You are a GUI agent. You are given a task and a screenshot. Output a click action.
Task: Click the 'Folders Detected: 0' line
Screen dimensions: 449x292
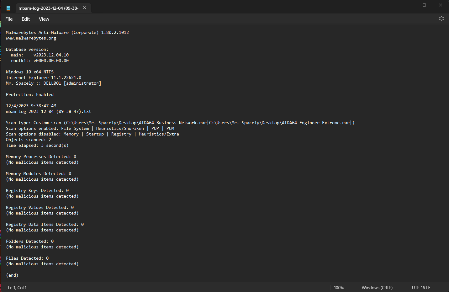[30, 242]
